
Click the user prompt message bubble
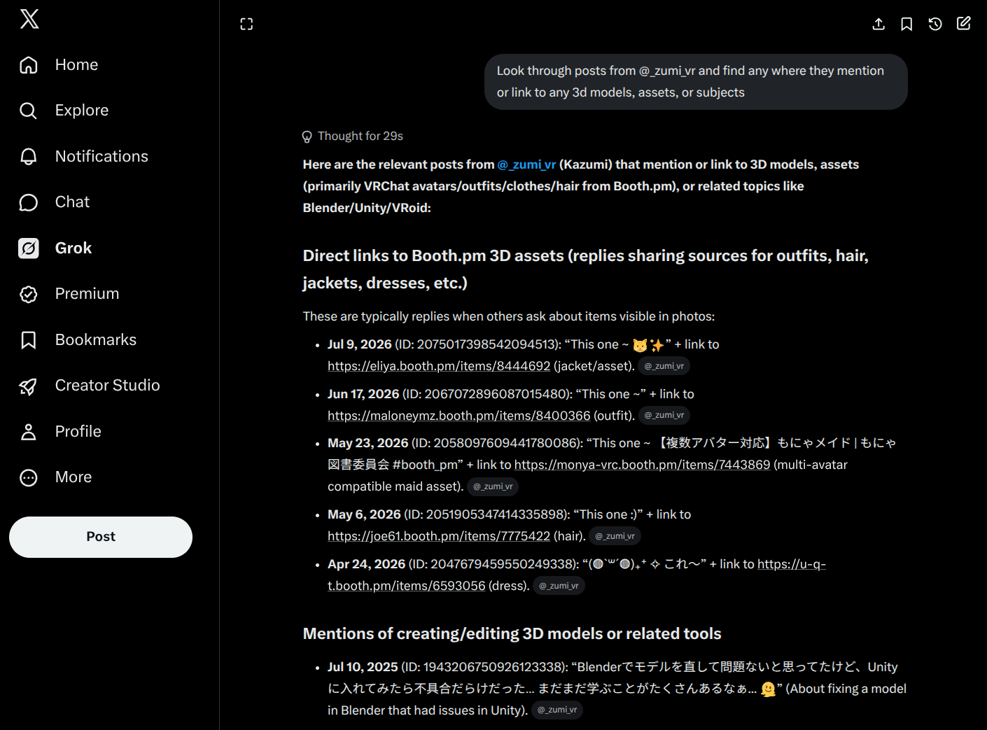coord(696,82)
